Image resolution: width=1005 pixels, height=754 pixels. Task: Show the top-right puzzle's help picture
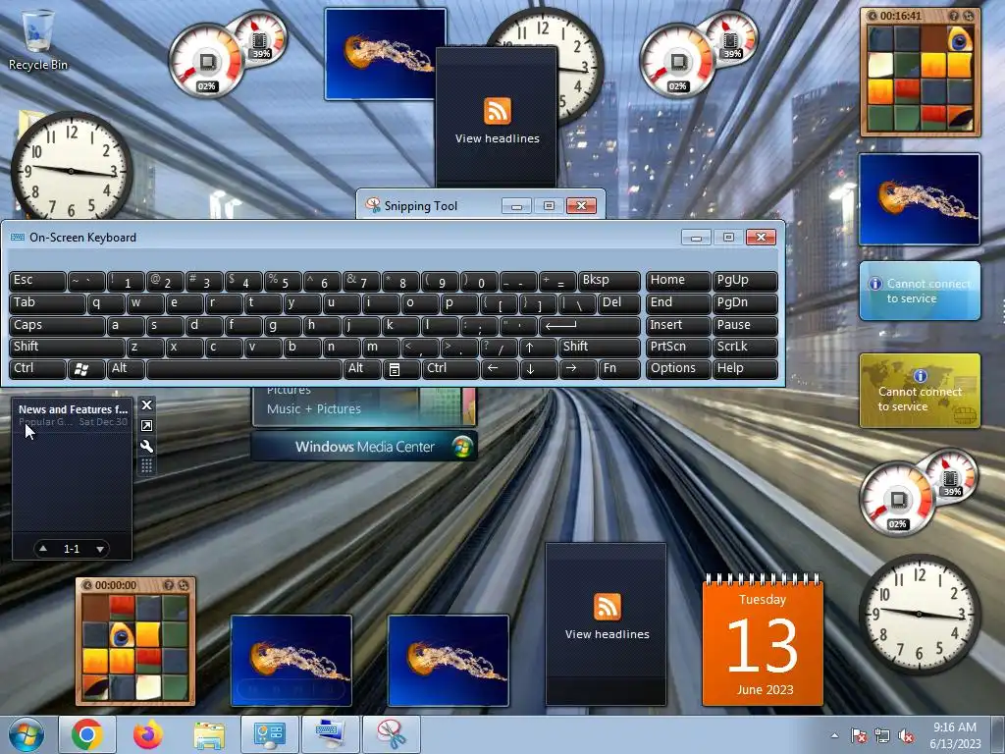(x=954, y=16)
